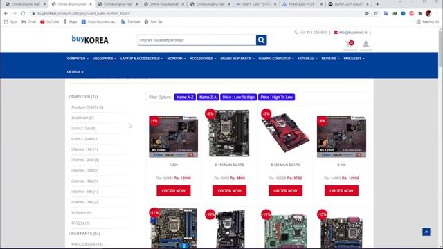
Task: Open a new browser tab with plus button
Action: pyautogui.click(x=377, y=4)
